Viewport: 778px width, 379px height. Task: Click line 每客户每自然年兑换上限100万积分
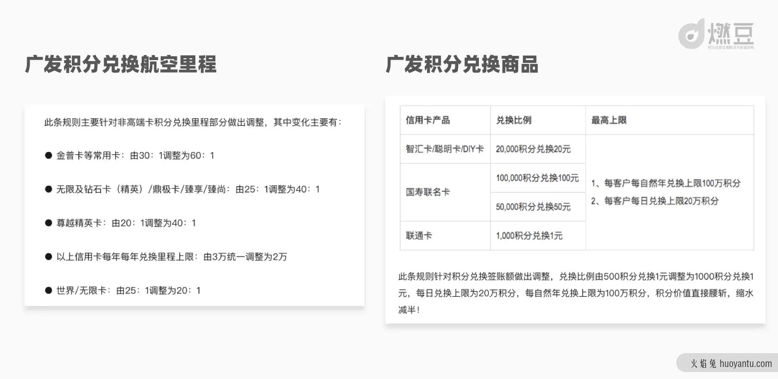click(x=666, y=183)
